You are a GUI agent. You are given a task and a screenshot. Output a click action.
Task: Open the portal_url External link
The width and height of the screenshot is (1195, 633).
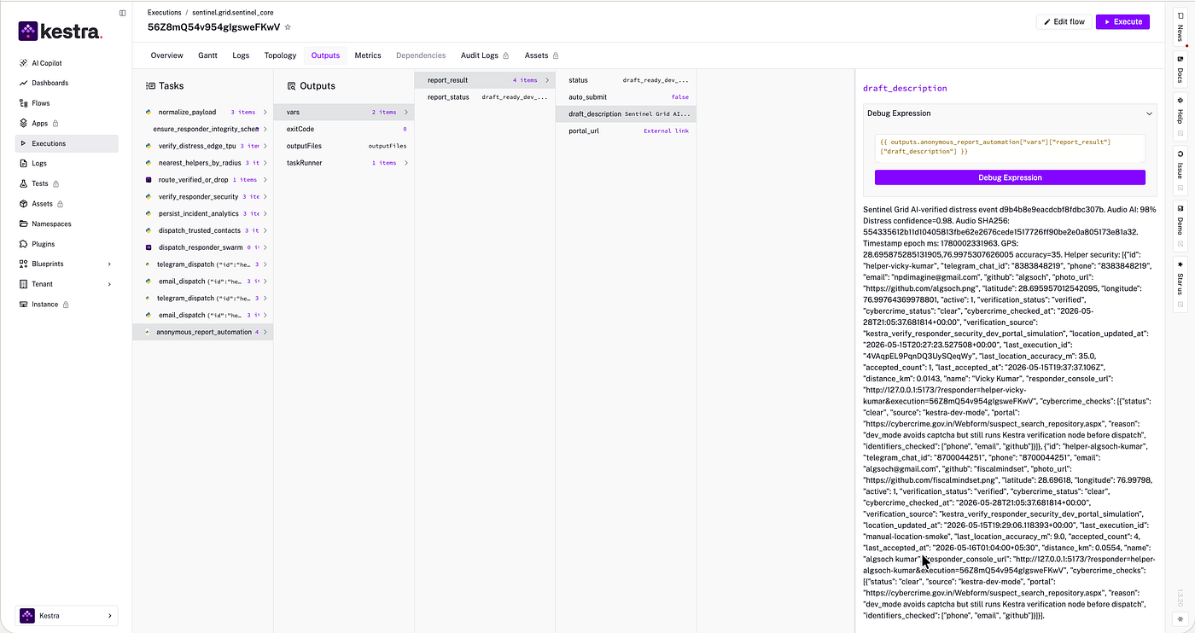666,131
